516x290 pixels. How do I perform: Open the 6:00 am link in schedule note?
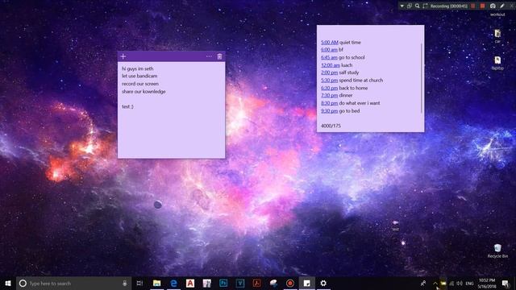click(330, 50)
